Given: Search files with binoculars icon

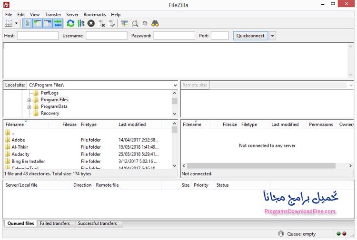Looking at the screenshot, I should coord(155,23).
